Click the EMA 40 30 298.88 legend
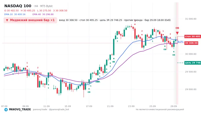This screenshot has height=113, width=201. click(43, 14)
